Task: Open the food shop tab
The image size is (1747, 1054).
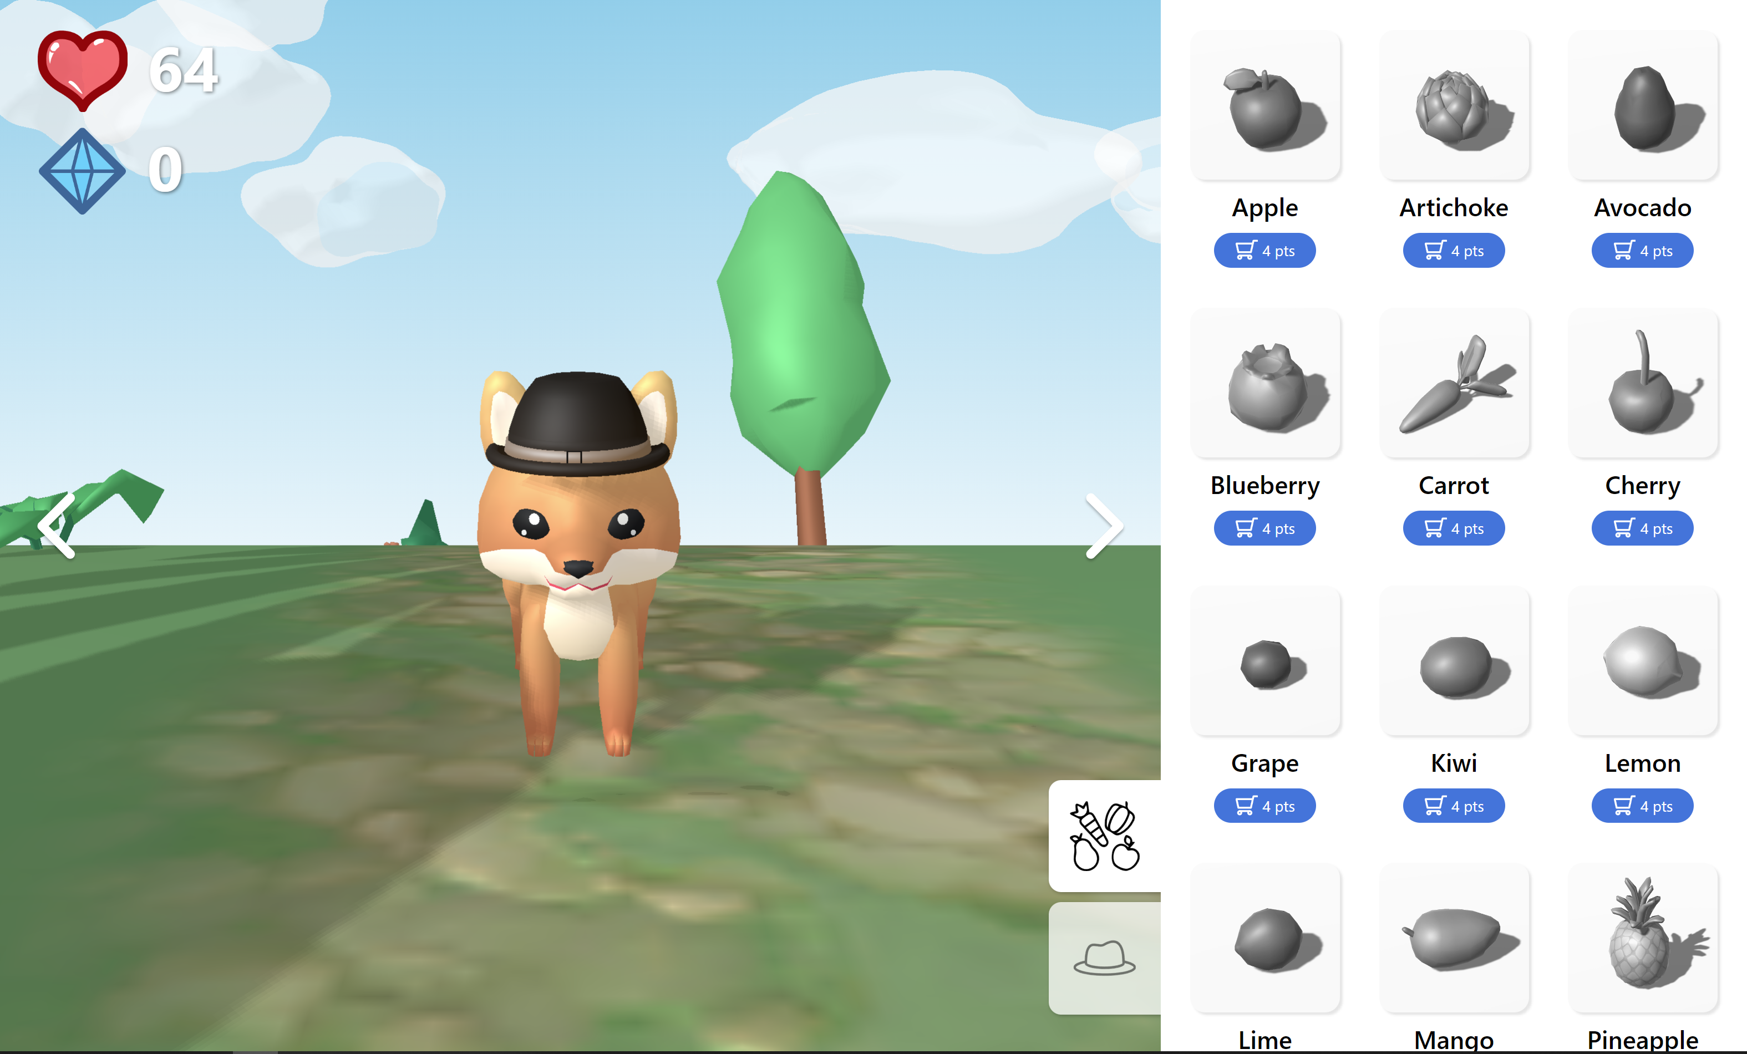Action: (x=1105, y=837)
